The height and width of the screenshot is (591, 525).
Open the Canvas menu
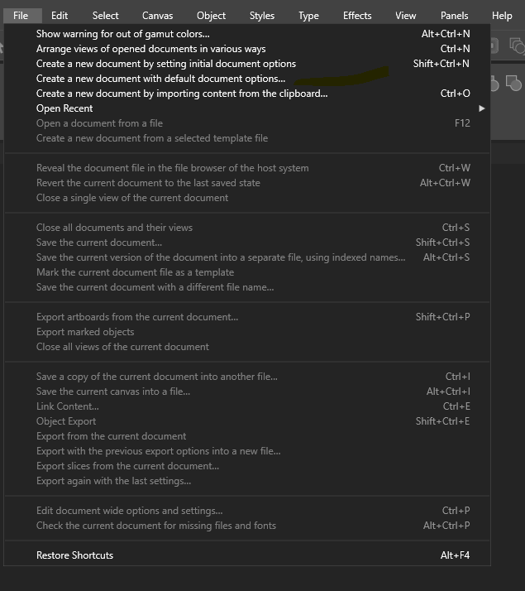pyautogui.click(x=157, y=16)
